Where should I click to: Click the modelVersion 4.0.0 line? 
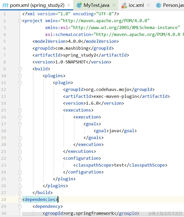(76, 41)
